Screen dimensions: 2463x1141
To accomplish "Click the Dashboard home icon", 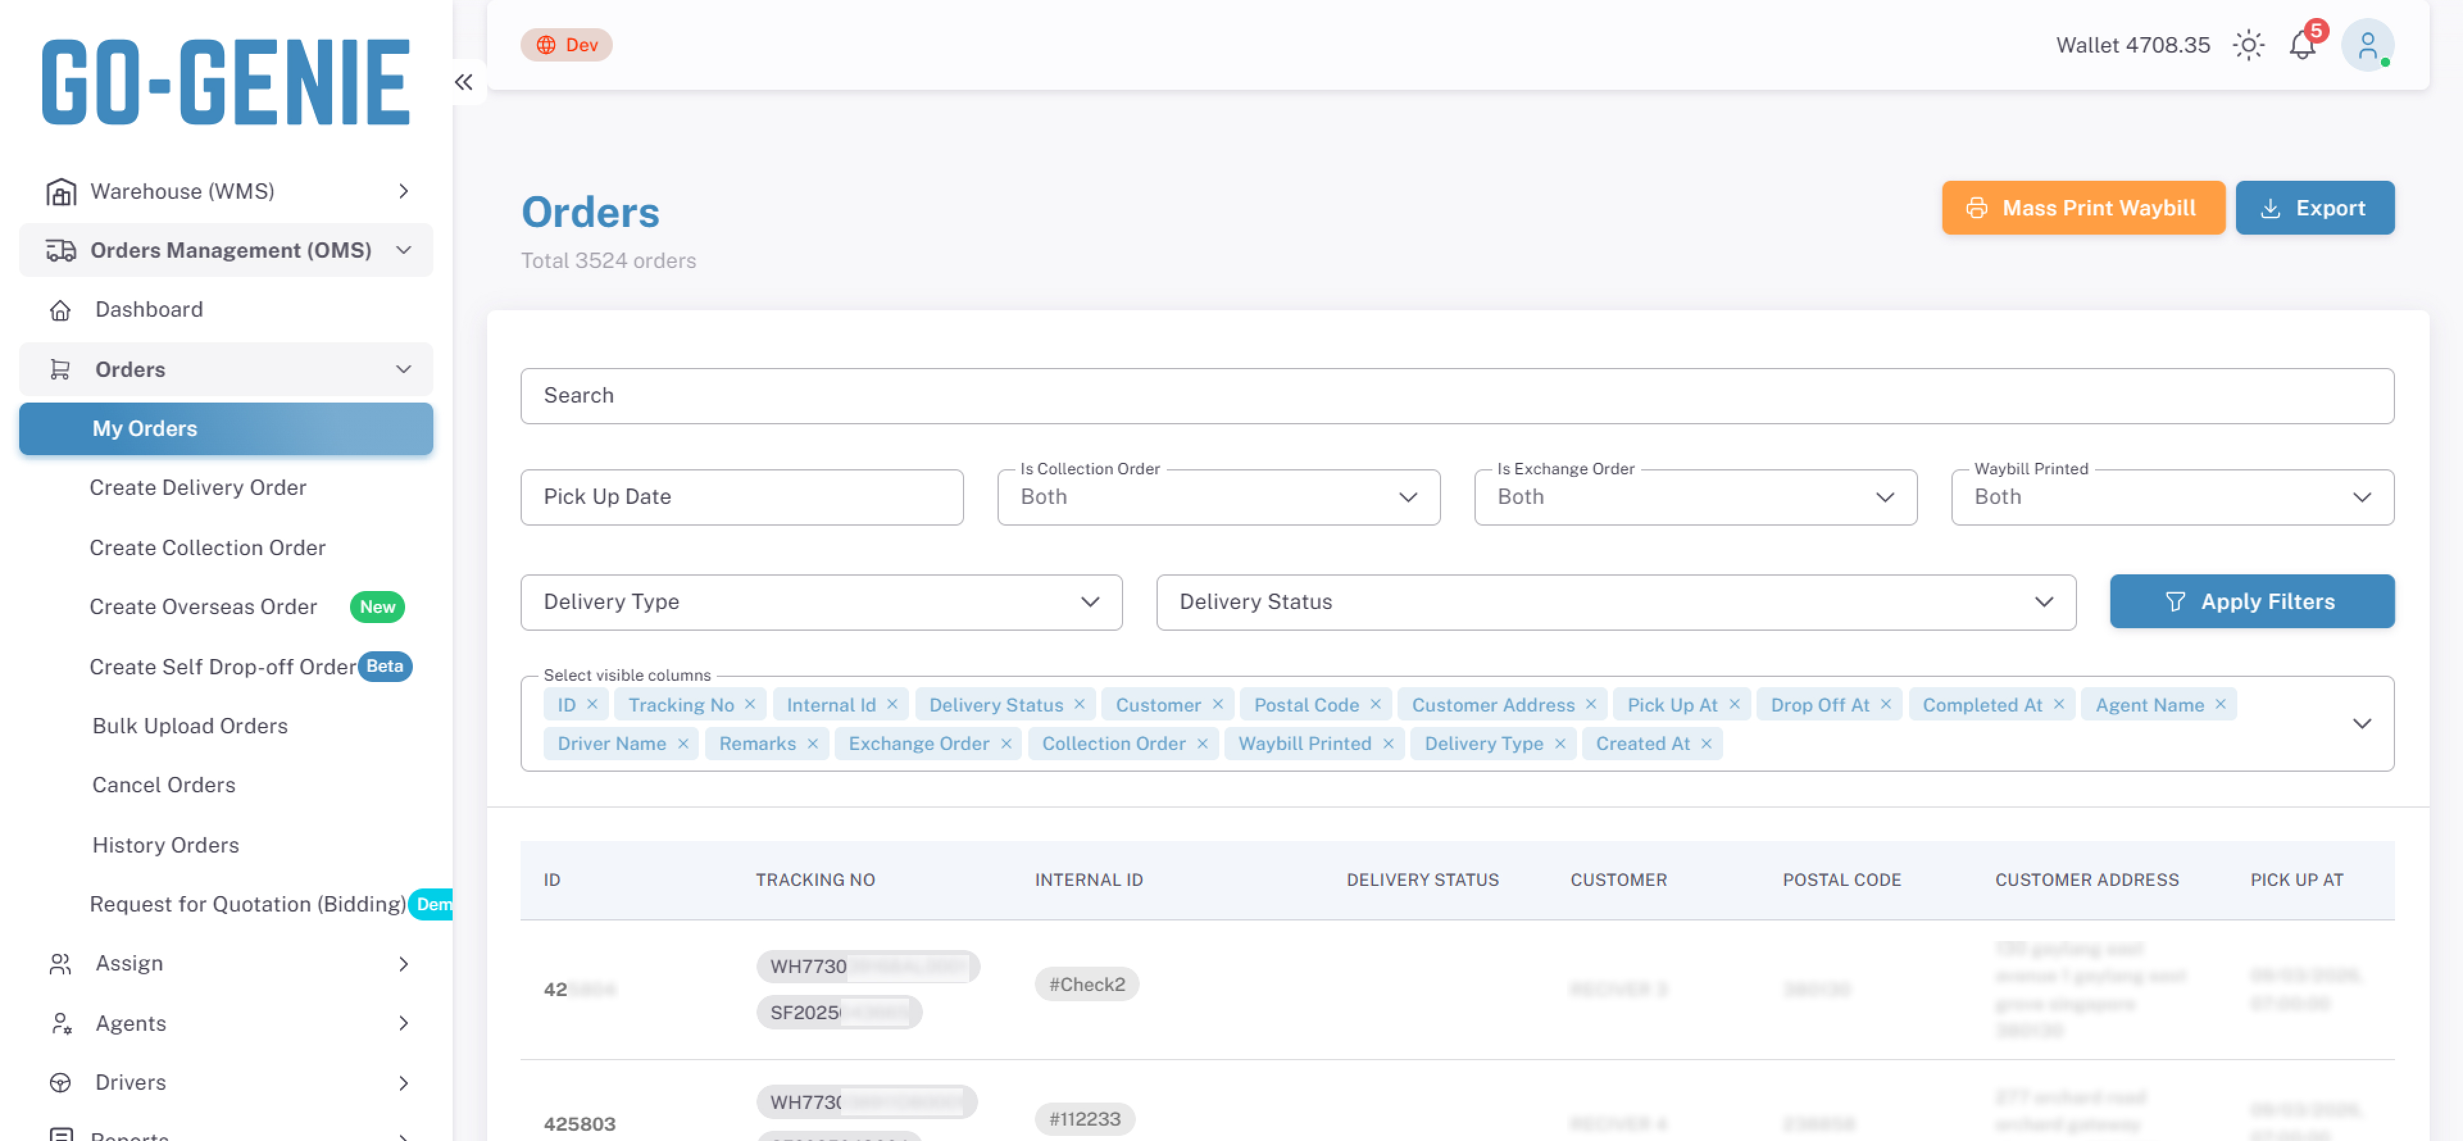I will click(x=60, y=310).
